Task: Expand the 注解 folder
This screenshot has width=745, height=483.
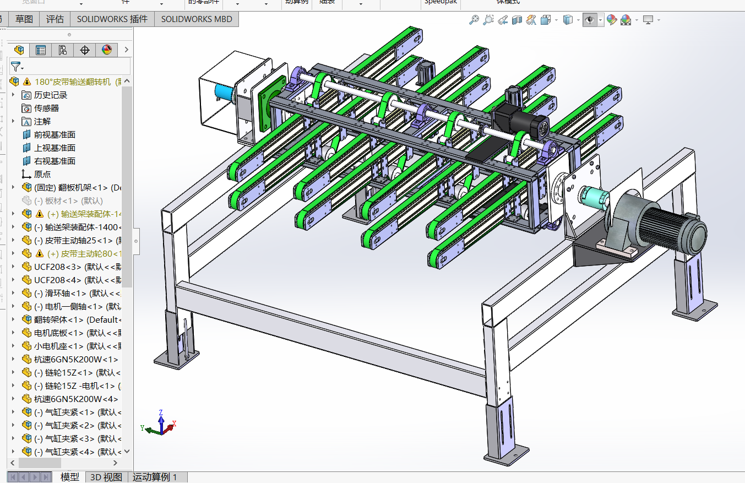Action: click(13, 121)
